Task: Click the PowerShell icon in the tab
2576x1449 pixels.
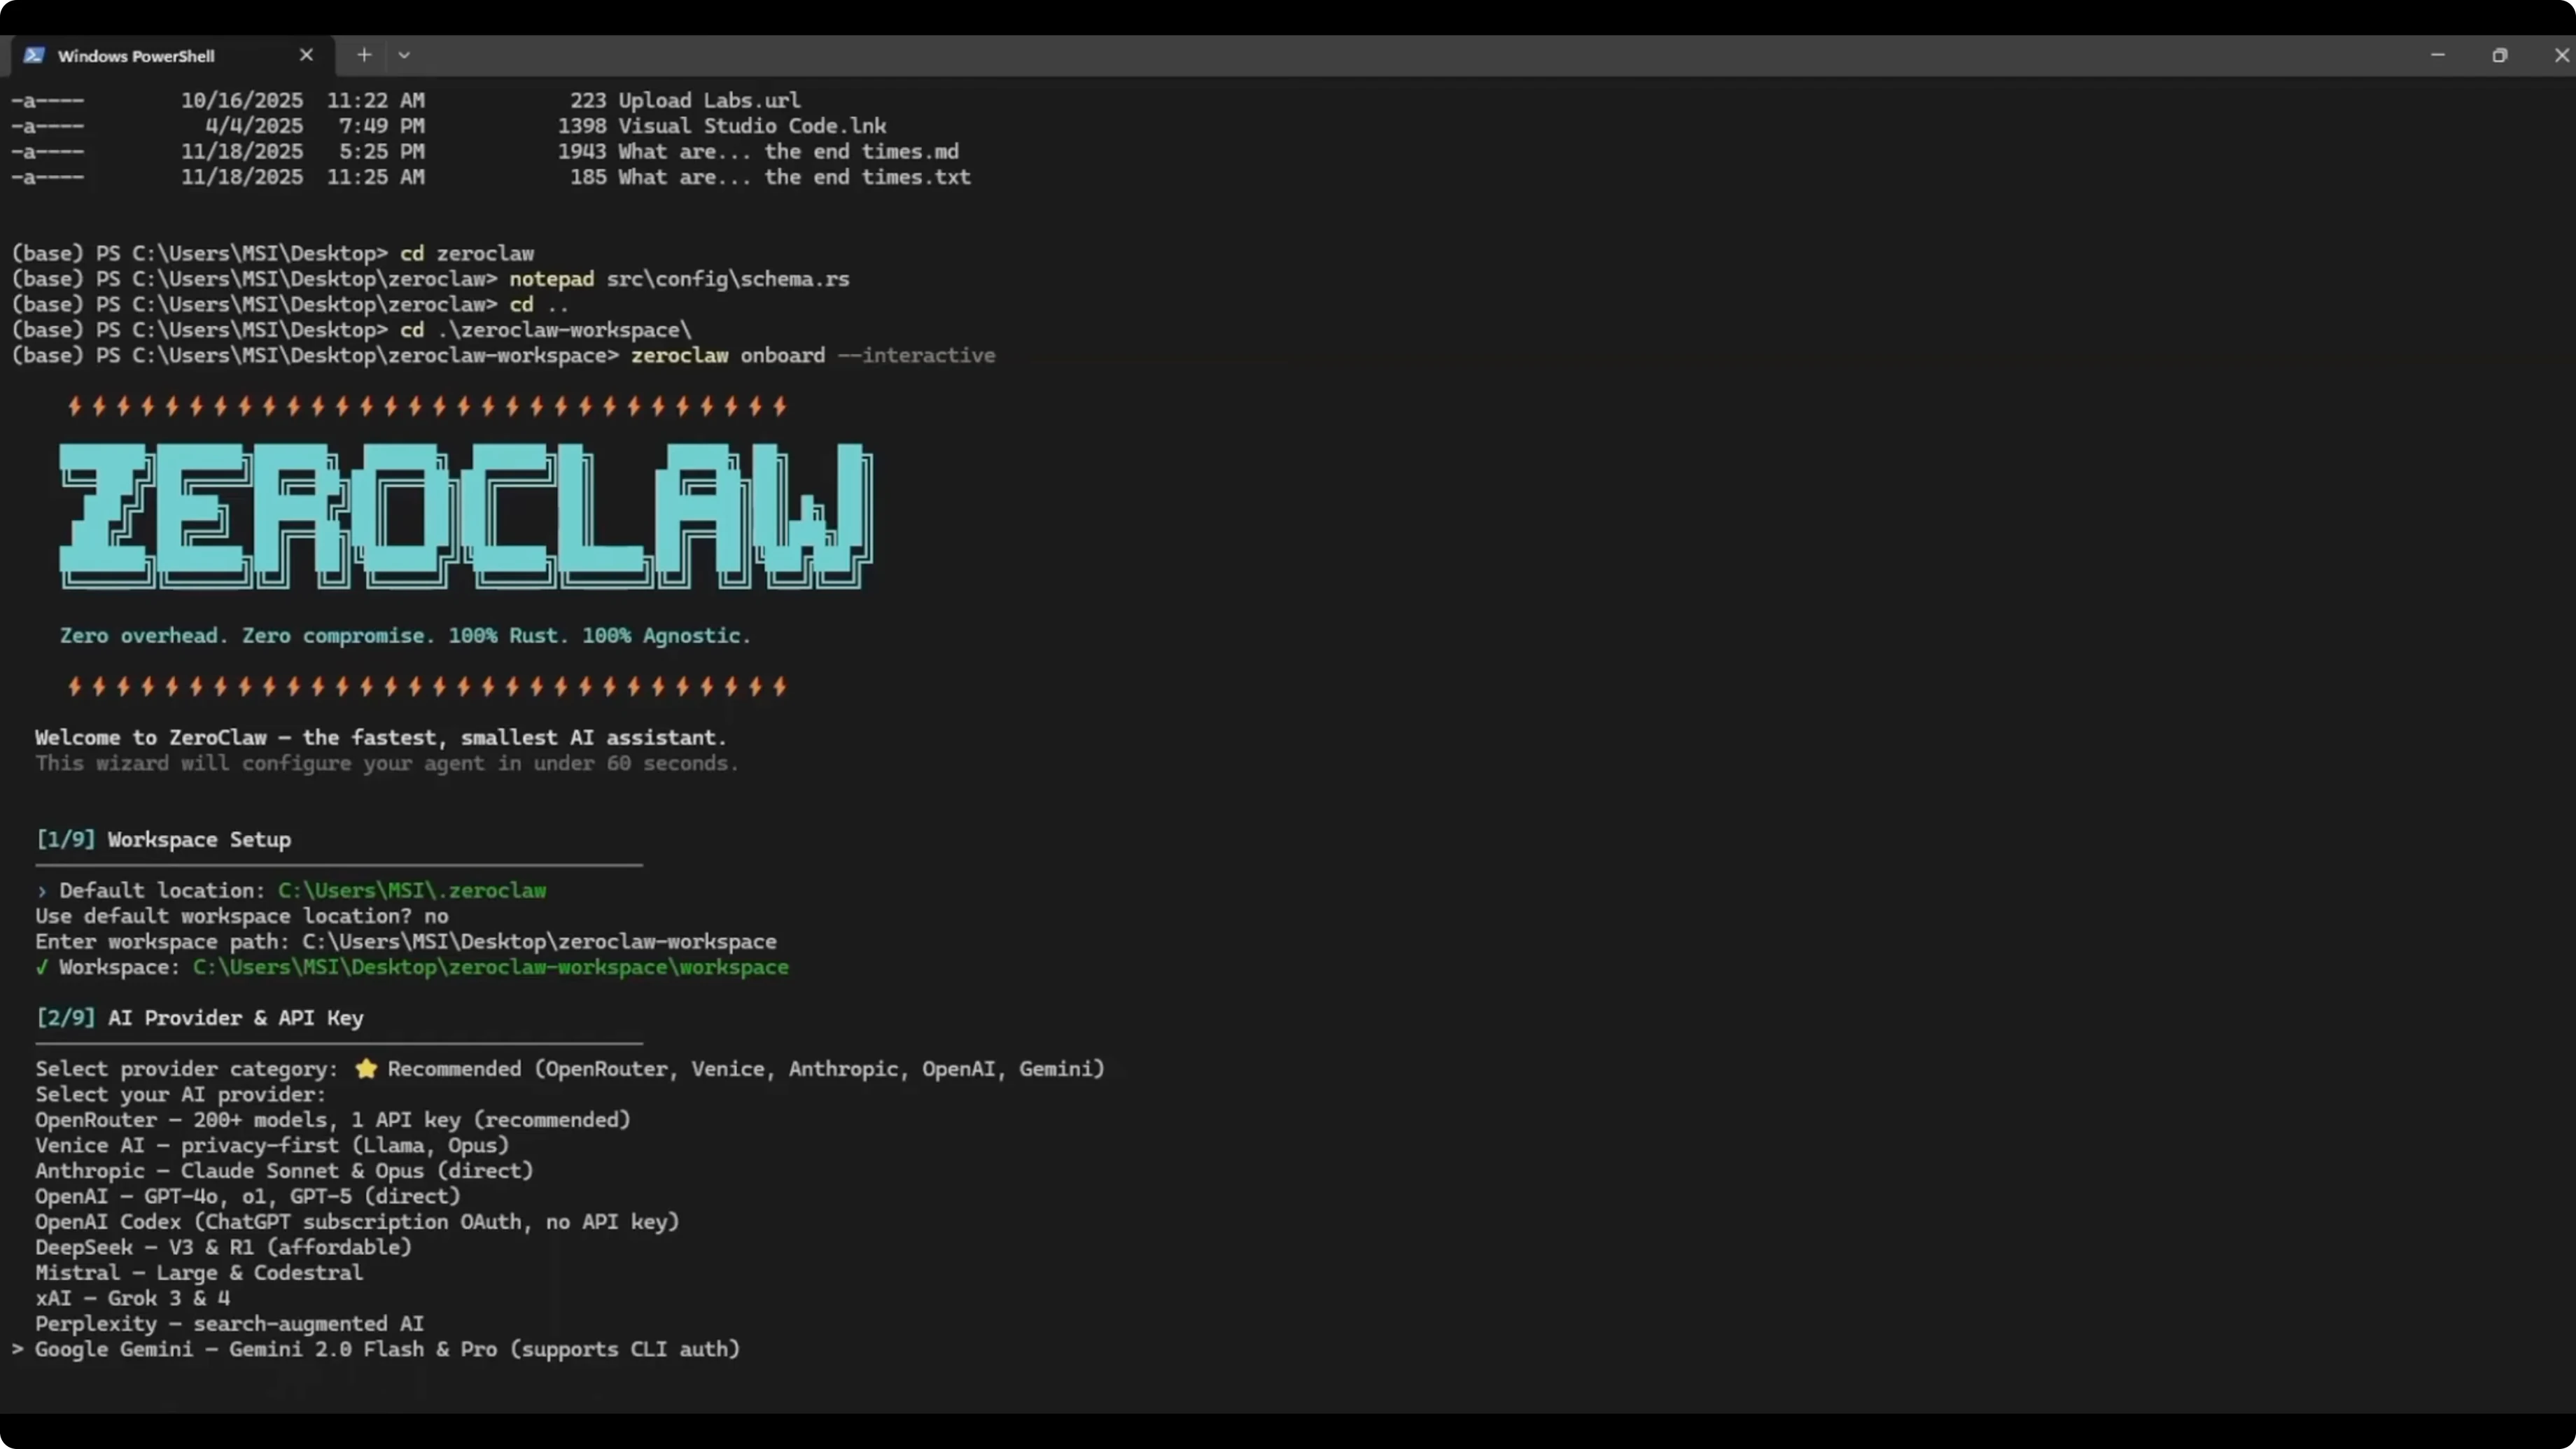Action: (x=34, y=55)
